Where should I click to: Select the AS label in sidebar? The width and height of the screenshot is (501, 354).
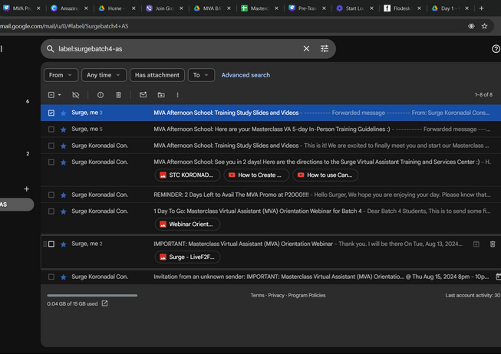[16, 205]
